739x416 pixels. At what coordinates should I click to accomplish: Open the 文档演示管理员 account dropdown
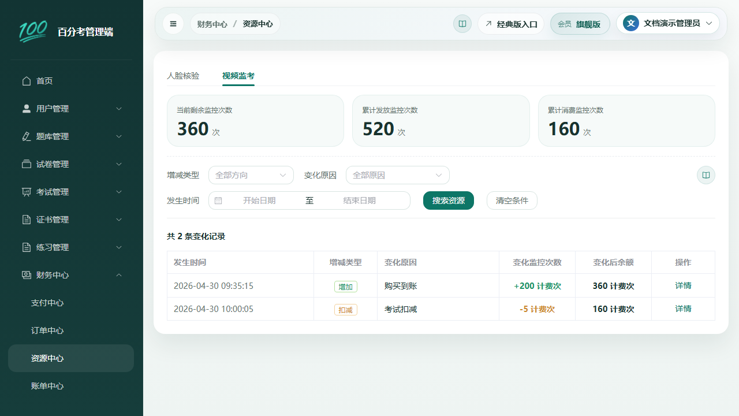pyautogui.click(x=668, y=23)
